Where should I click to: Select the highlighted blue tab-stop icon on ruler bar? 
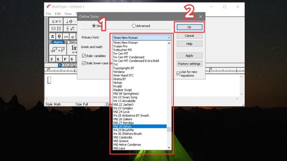pos(60,65)
